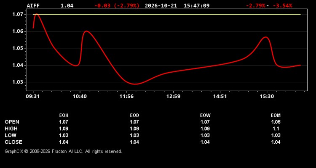Viewport: 316px width, 168px height.
Task: Select the current price 1.04 beside AIFF
Action: point(67,5)
